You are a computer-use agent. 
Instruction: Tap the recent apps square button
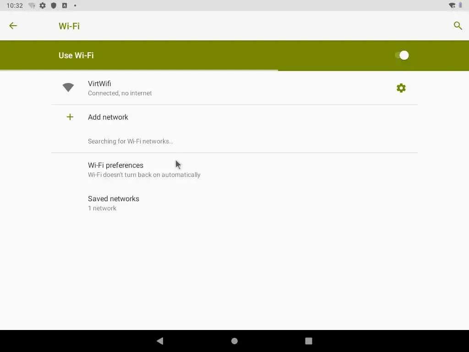(x=309, y=341)
